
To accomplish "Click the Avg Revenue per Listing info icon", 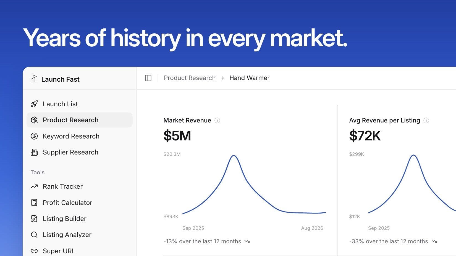I will tap(426, 120).
